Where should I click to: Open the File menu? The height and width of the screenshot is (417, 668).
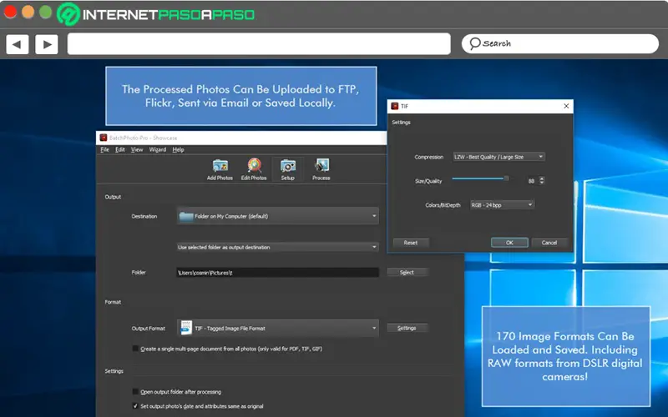click(105, 150)
